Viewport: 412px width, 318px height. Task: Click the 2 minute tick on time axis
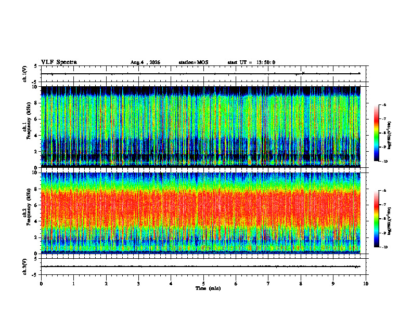coord(106,284)
